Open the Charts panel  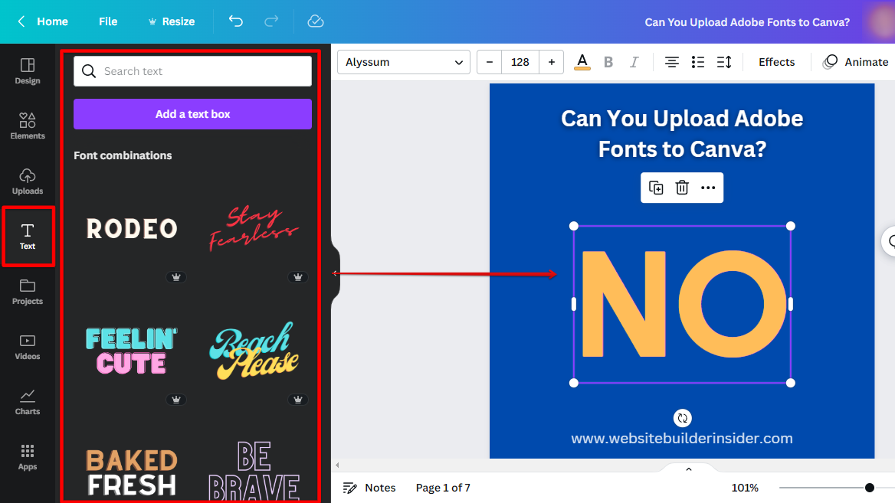click(28, 401)
